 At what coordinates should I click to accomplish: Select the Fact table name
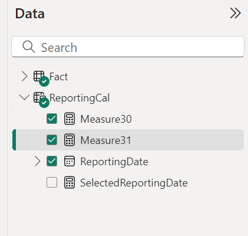click(x=58, y=77)
